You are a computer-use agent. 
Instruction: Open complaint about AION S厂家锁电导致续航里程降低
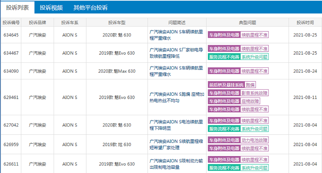pyautogui.click(x=176, y=53)
